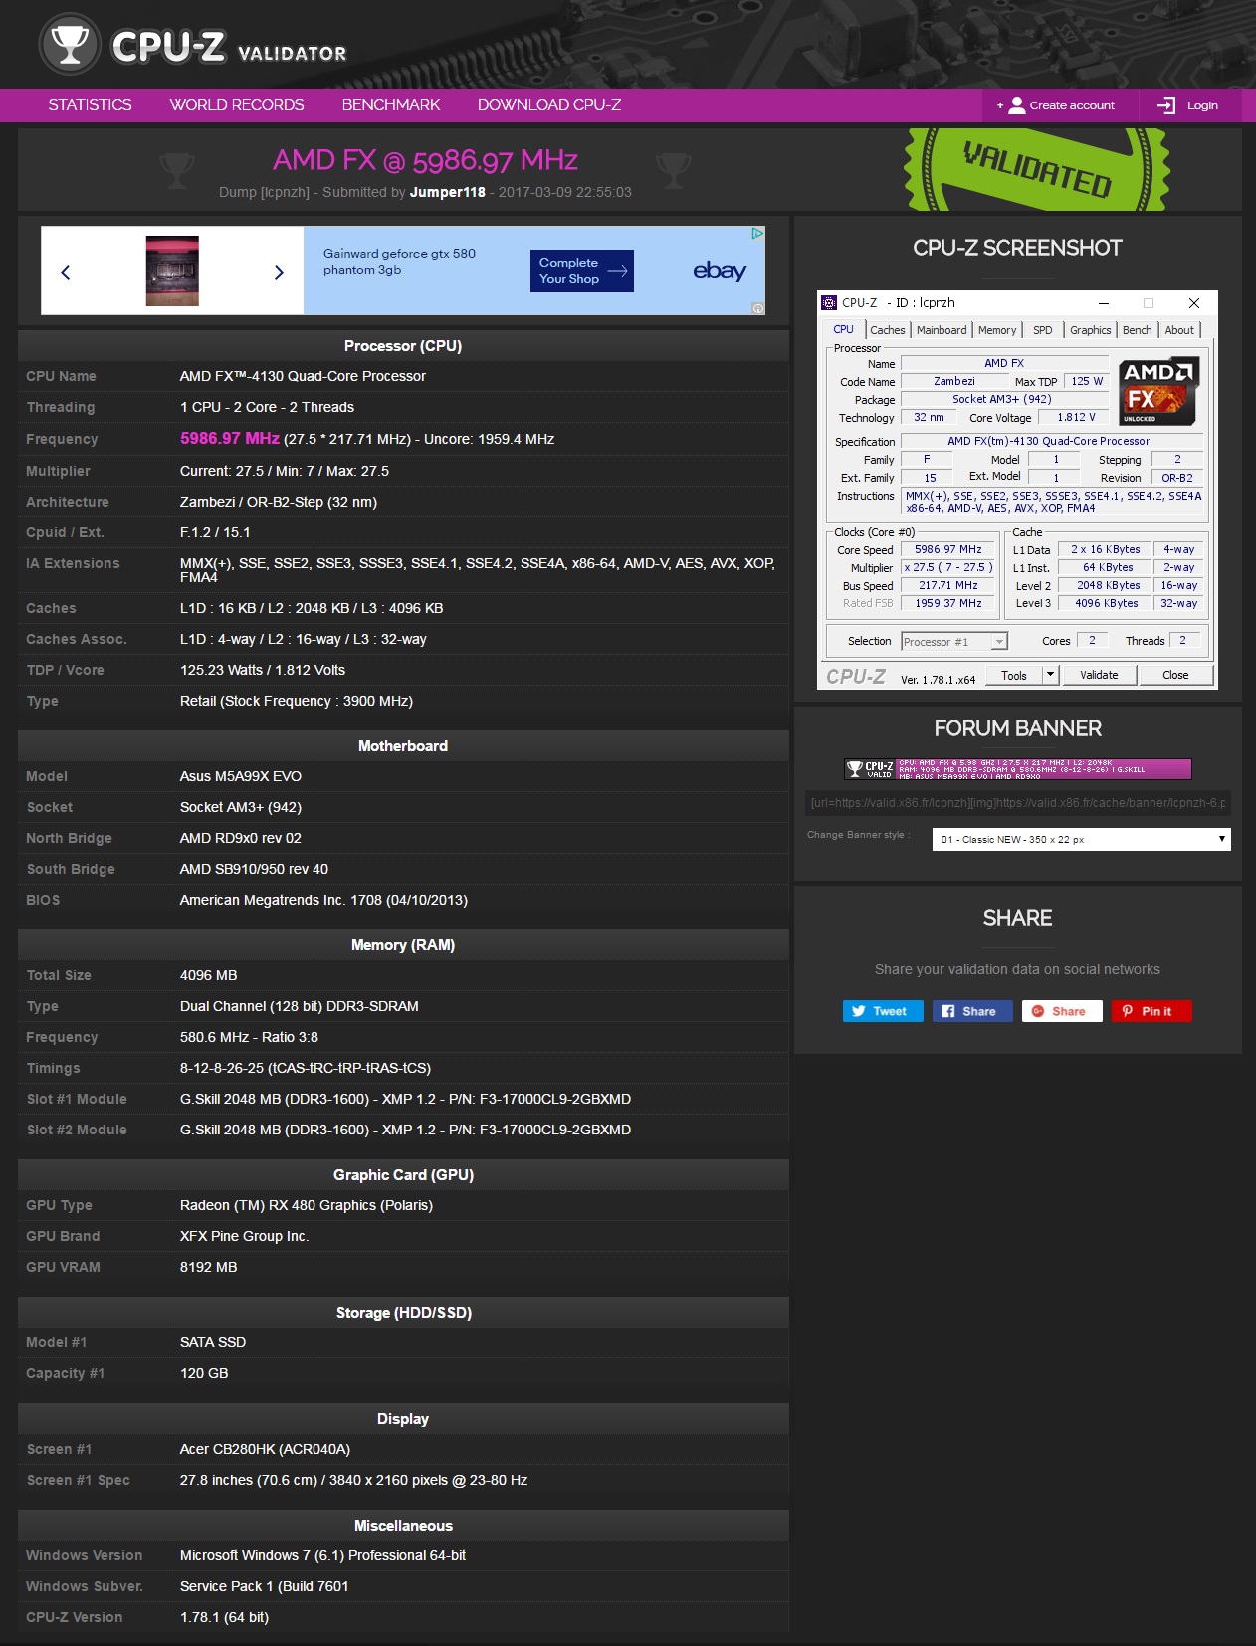This screenshot has width=1256, height=1646.
Task: Click the Caches tab in CPU-Z screenshot
Action: [888, 330]
